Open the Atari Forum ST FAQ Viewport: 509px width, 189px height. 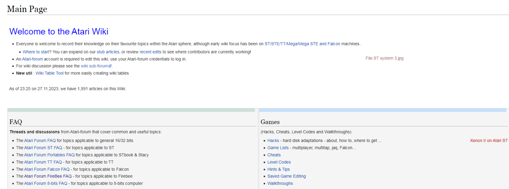(x=43, y=148)
